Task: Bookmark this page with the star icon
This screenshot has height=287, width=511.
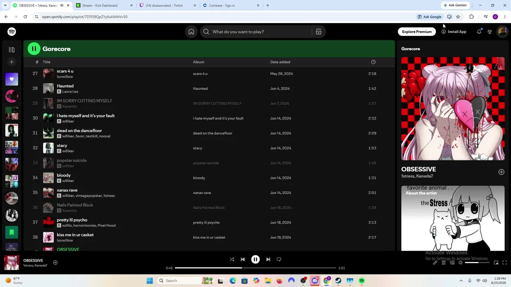Action: pyautogui.click(x=458, y=17)
